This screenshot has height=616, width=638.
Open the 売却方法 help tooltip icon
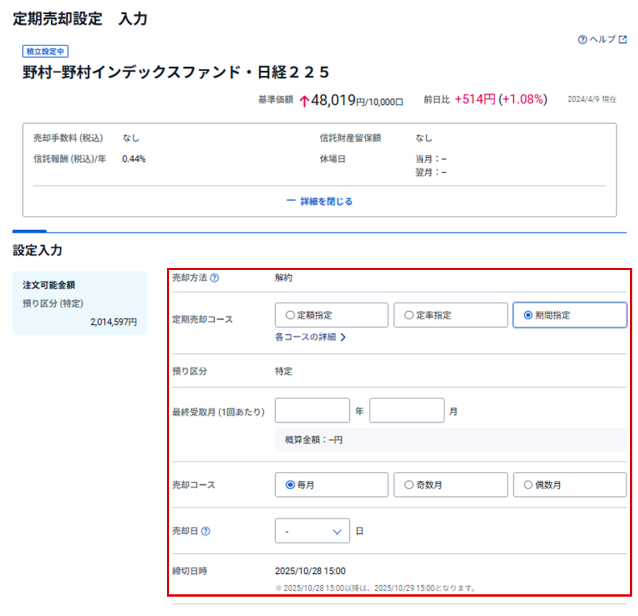(214, 278)
